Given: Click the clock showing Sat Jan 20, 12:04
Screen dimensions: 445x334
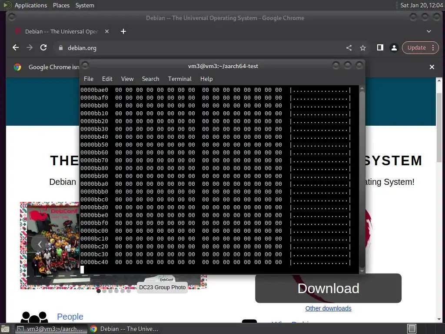Looking at the screenshot, I should click(422, 5).
